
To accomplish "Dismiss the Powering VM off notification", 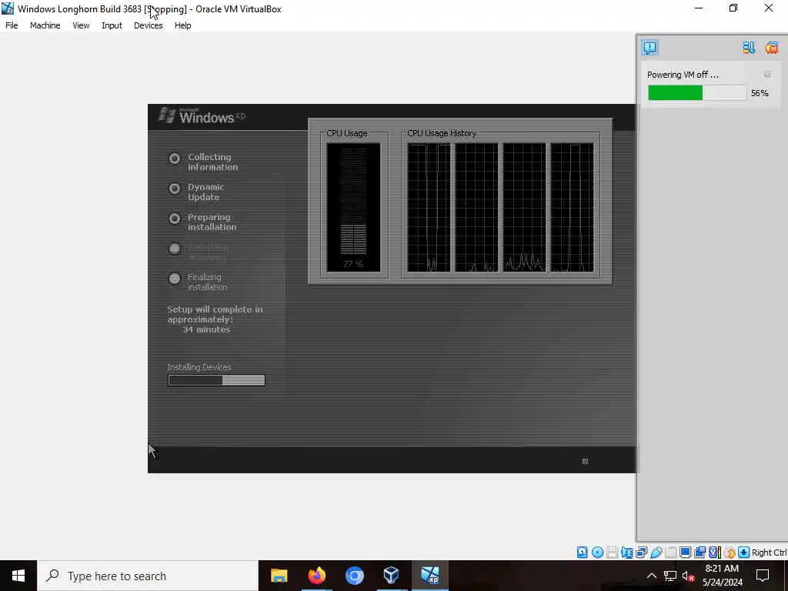I will (x=767, y=75).
